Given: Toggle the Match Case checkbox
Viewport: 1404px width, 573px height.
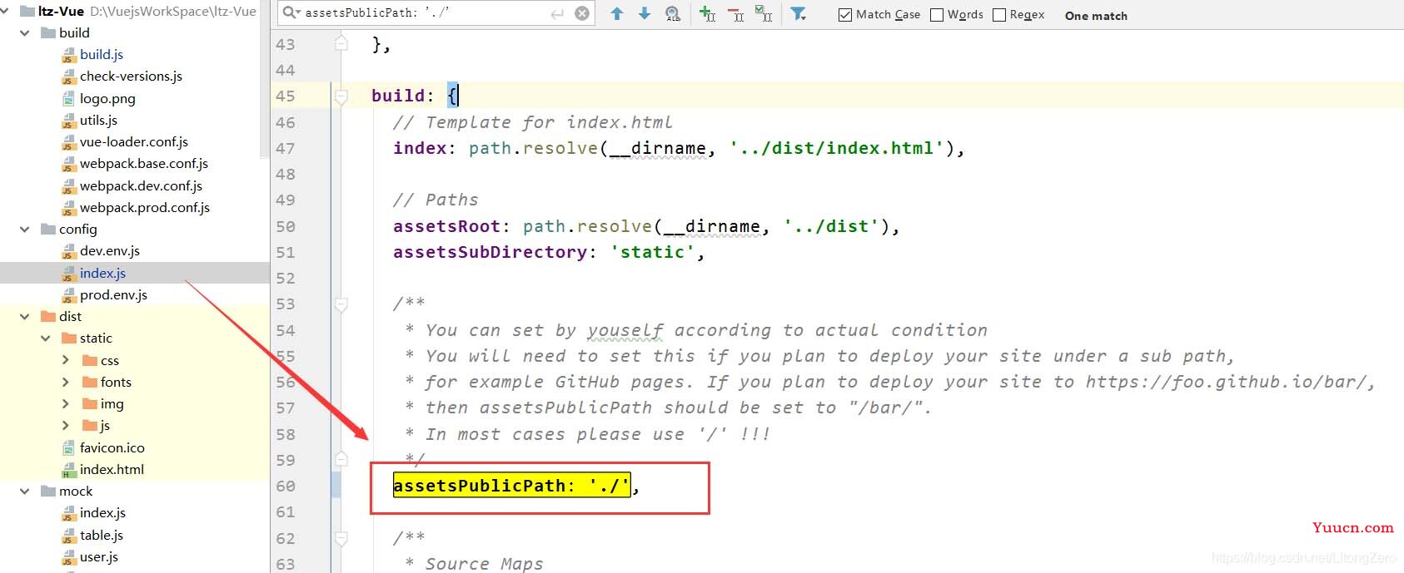Looking at the screenshot, I should (845, 15).
